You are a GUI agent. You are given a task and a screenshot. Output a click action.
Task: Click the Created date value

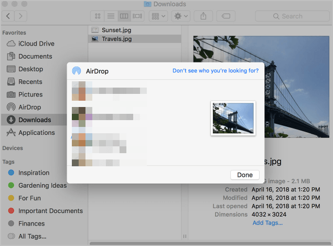click(x=286, y=189)
